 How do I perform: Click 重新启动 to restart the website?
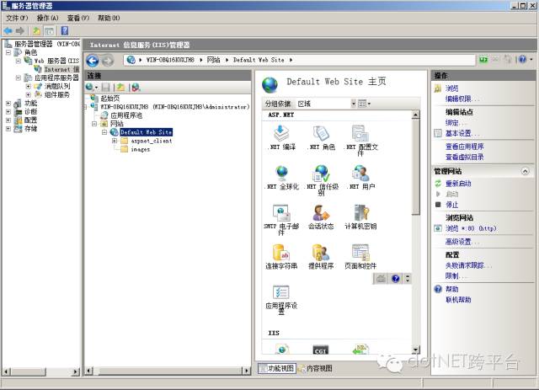(458, 184)
